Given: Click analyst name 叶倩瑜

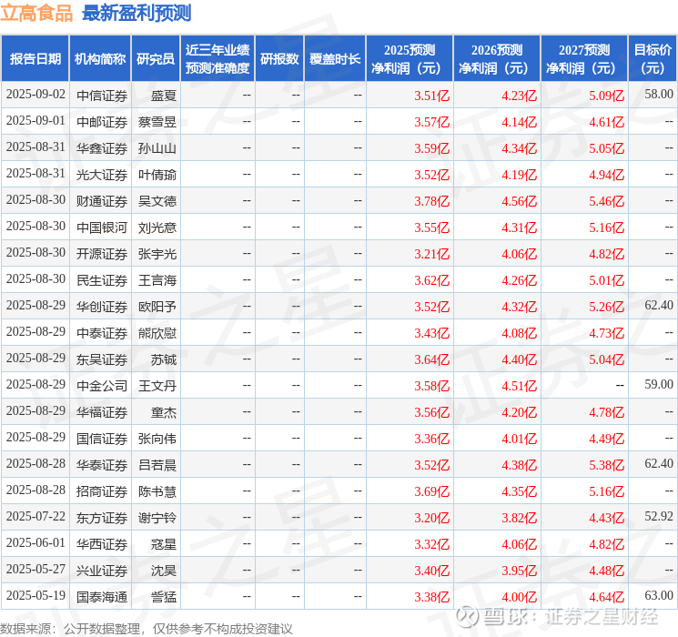Looking at the screenshot, I should pyautogui.click(x=157, y=175).
